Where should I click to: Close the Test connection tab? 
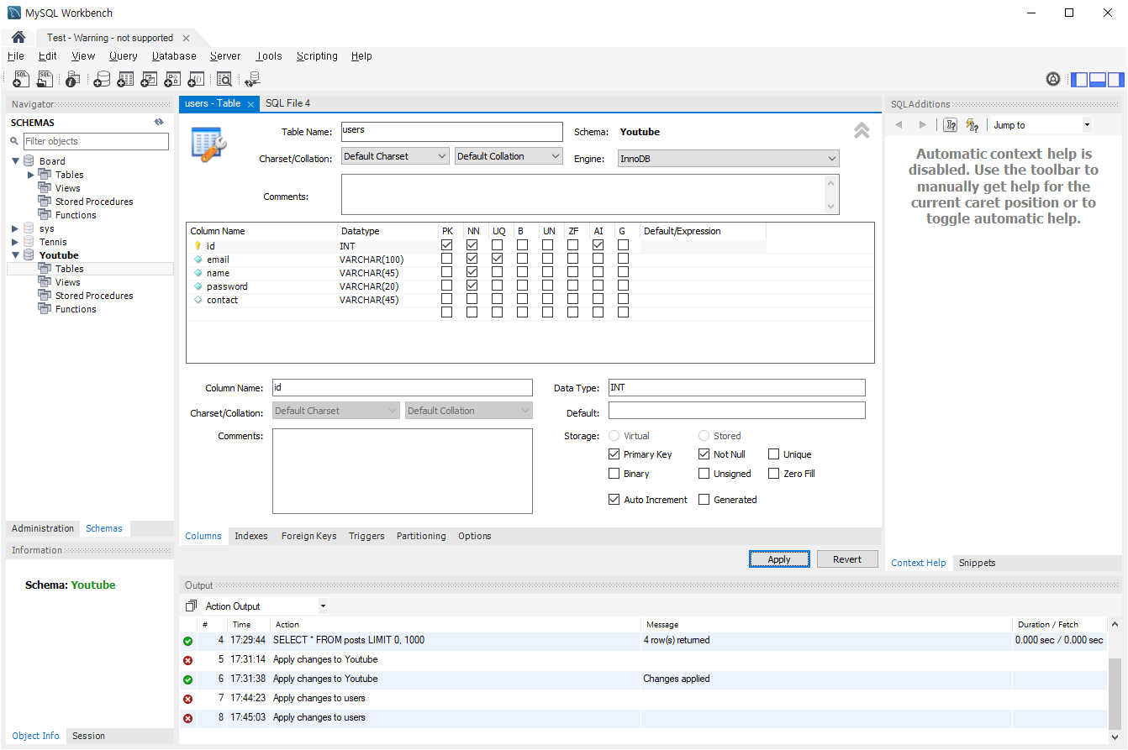click(x=186, y=38)
